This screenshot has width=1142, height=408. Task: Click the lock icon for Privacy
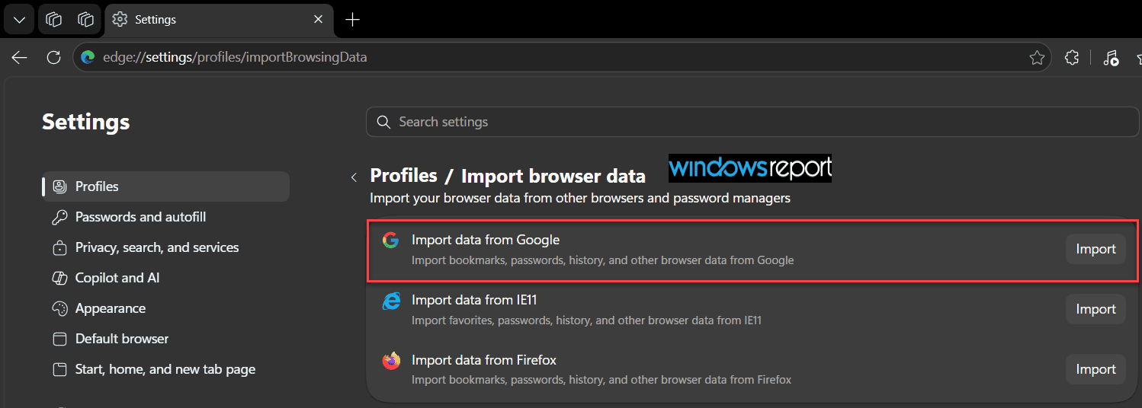pos(59,247)
